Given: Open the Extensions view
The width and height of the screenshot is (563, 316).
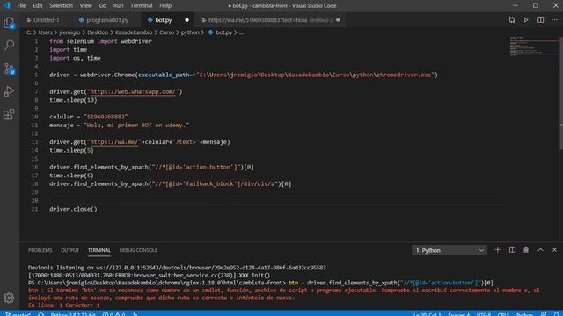Looking at the screenshot, I should (9, 115).
